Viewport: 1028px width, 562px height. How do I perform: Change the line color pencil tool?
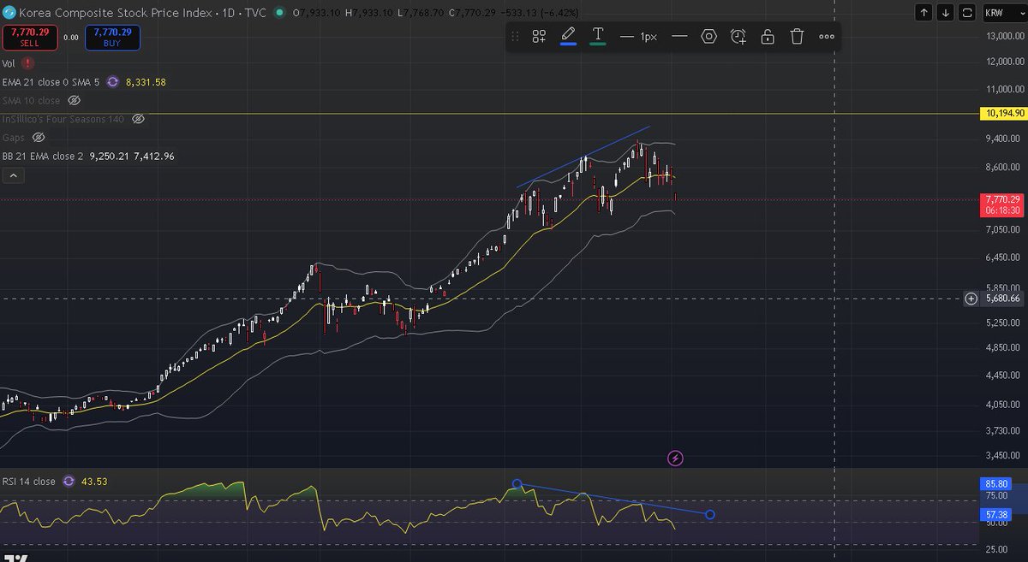point(568,36)
